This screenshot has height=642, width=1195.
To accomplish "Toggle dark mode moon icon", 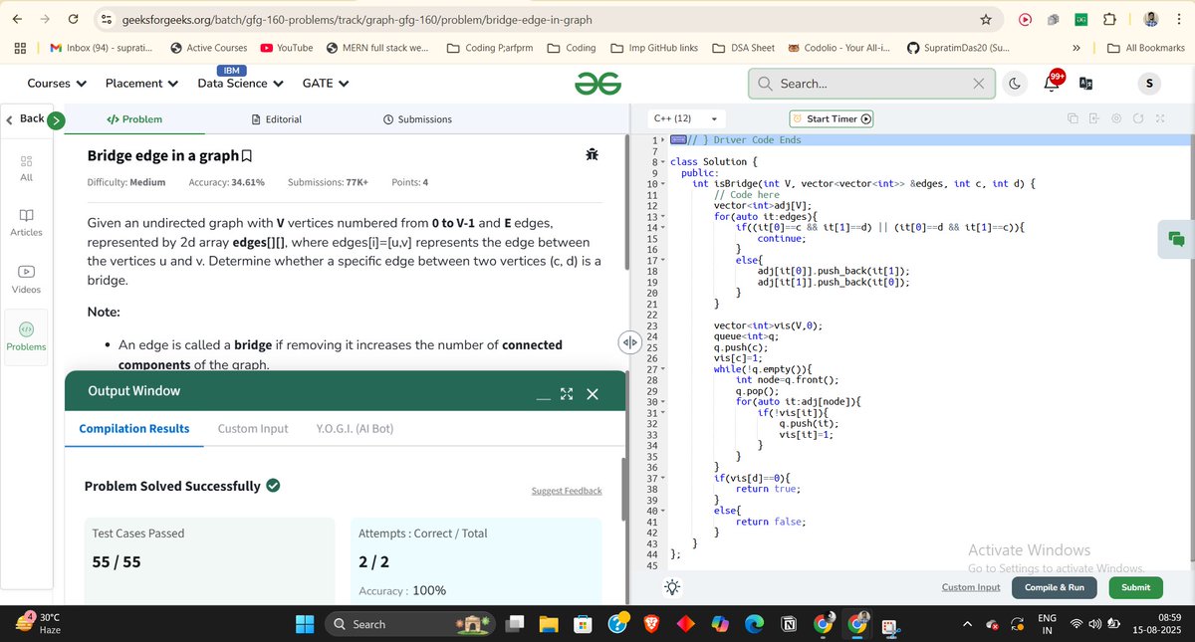I will [x=1015, y=85].
